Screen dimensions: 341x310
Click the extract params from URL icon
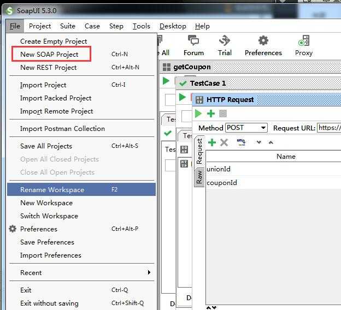[241, 142]
